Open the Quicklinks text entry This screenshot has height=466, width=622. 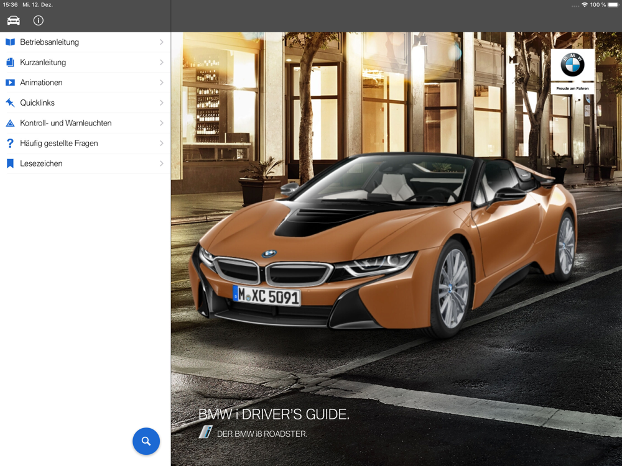click(37, 103)
